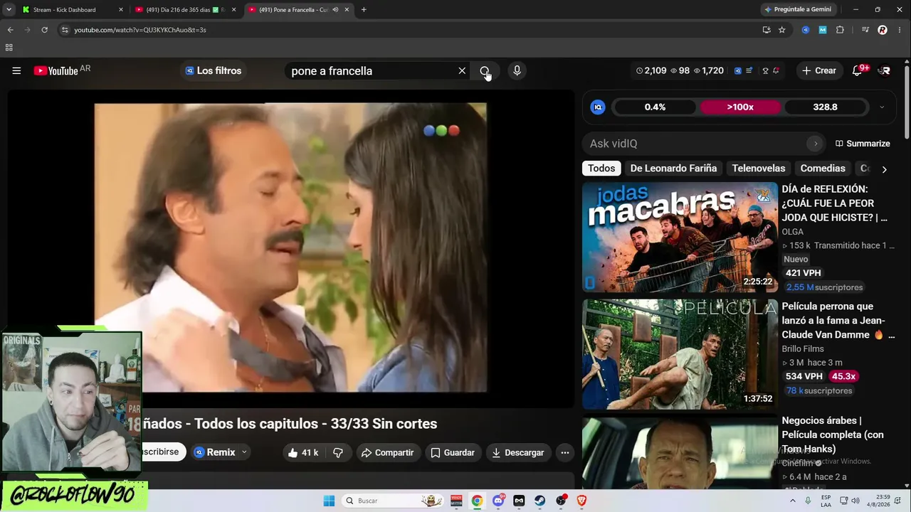Open the OLGA channel name

pyautogui.click(x=792, y=232)
